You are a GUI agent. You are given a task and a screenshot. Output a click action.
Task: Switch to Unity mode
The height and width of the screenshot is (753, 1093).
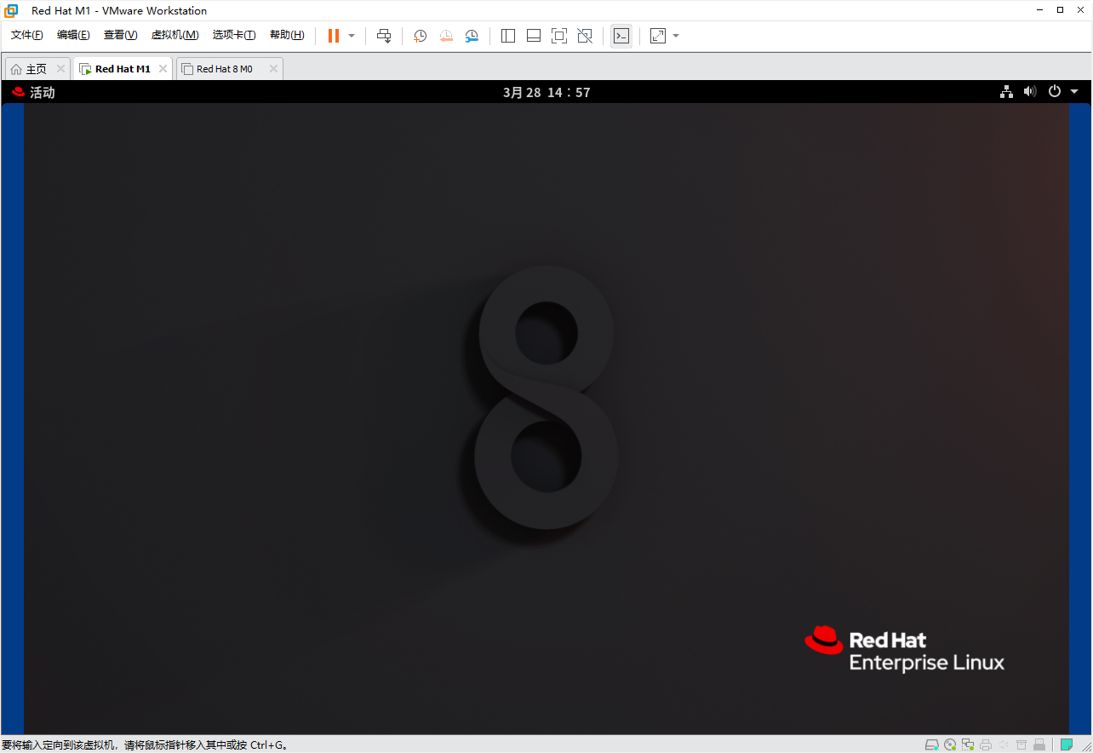[x=585, y=36]
